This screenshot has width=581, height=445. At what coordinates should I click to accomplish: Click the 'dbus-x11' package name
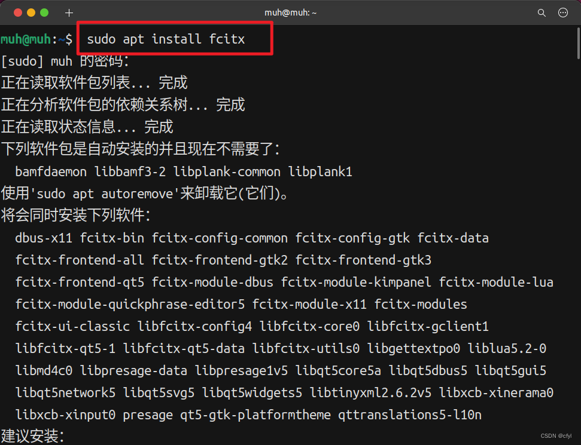click(x=44, y=238)
